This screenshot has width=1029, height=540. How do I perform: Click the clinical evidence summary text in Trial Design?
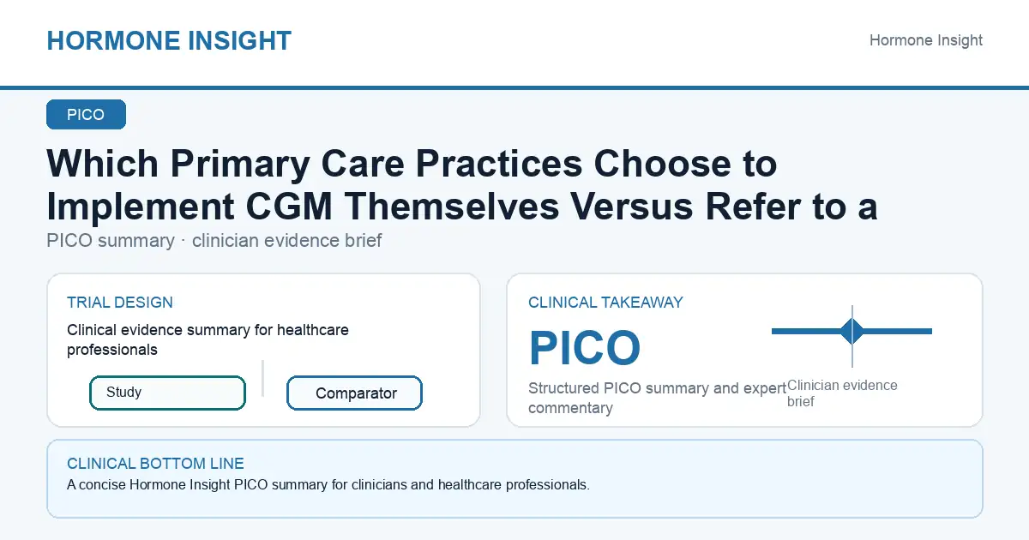(208, 339)
